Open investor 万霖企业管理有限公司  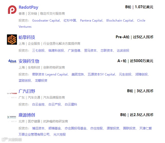[x=34, y=134]
